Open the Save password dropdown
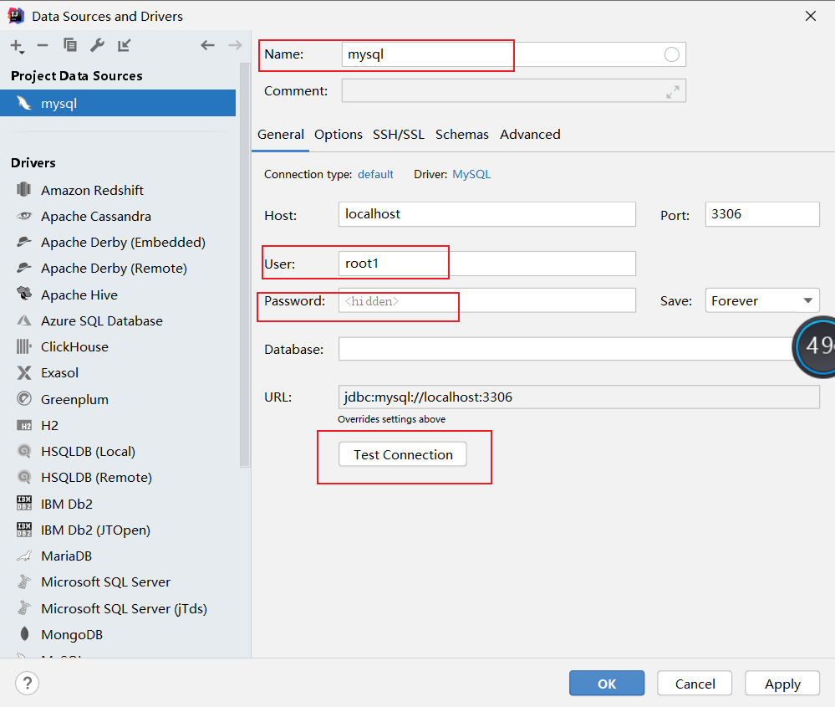This screenshot has width=835, height=707. click(x=762, y=300)
